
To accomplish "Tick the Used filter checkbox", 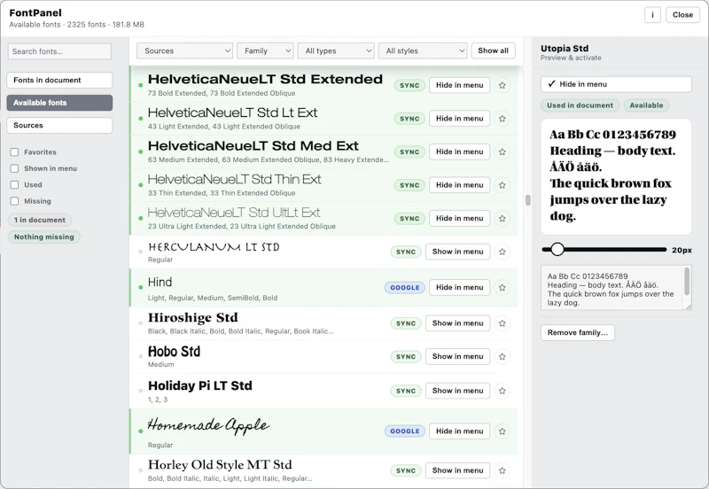I will (14, 185).
